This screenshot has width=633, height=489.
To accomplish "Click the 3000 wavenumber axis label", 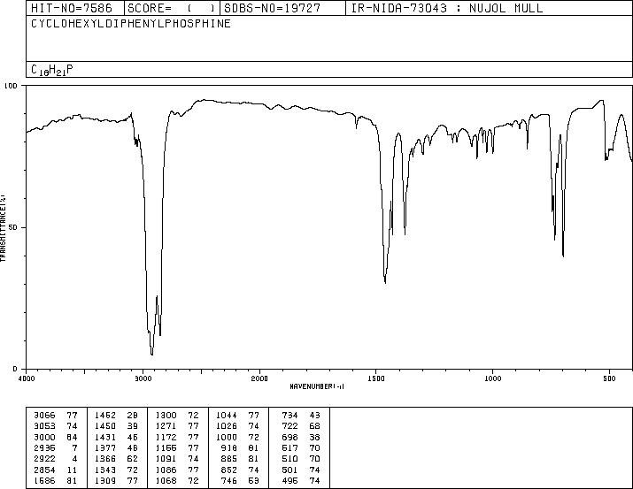I will coord(143,378).
